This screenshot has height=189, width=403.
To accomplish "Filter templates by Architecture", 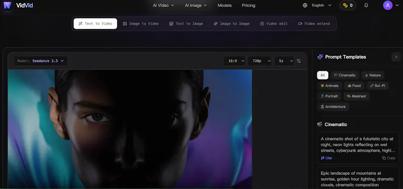I will (333, 107).
